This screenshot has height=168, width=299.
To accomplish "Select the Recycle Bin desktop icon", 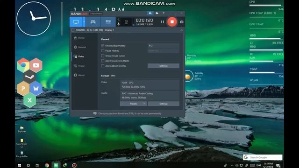I will click(22, 154).
